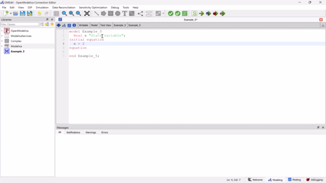Expand the Complex library node
326x183 pixels.
point(2,41)
